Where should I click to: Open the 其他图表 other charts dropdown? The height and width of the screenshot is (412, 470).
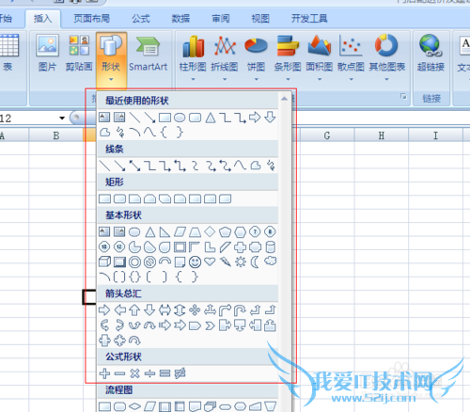pyautogui.click(x=387, y=58)
